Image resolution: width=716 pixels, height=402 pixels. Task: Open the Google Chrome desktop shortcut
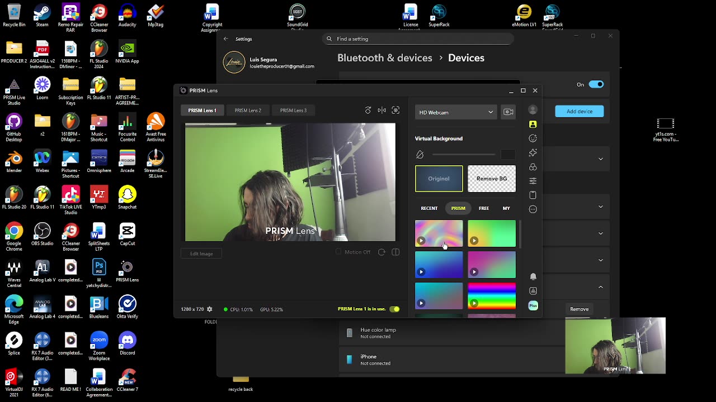(x=14, y=237)
